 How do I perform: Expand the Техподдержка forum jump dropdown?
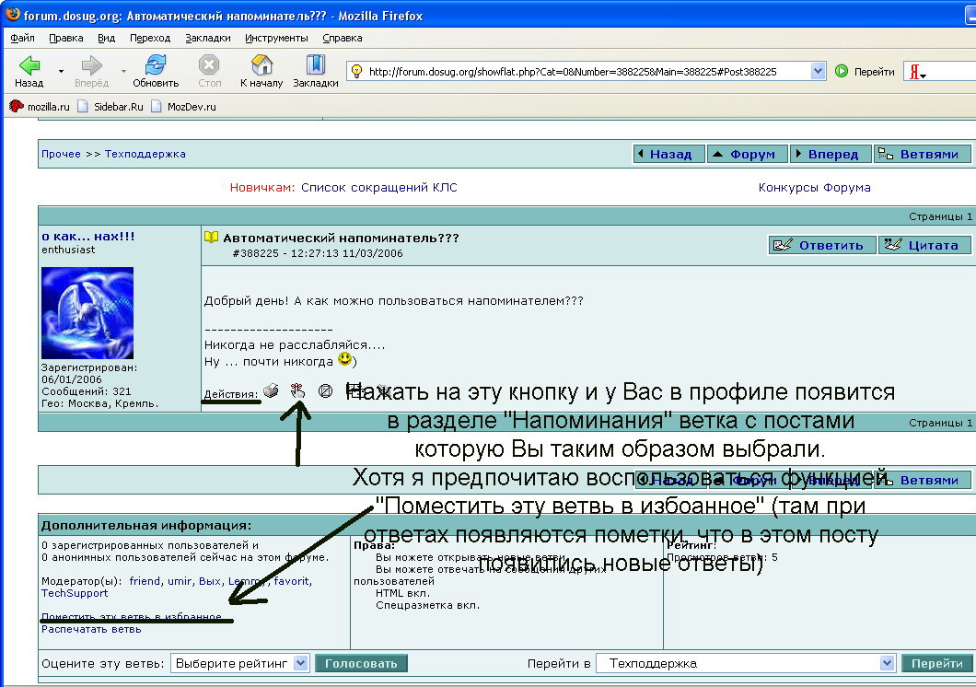tap(887, 663)
